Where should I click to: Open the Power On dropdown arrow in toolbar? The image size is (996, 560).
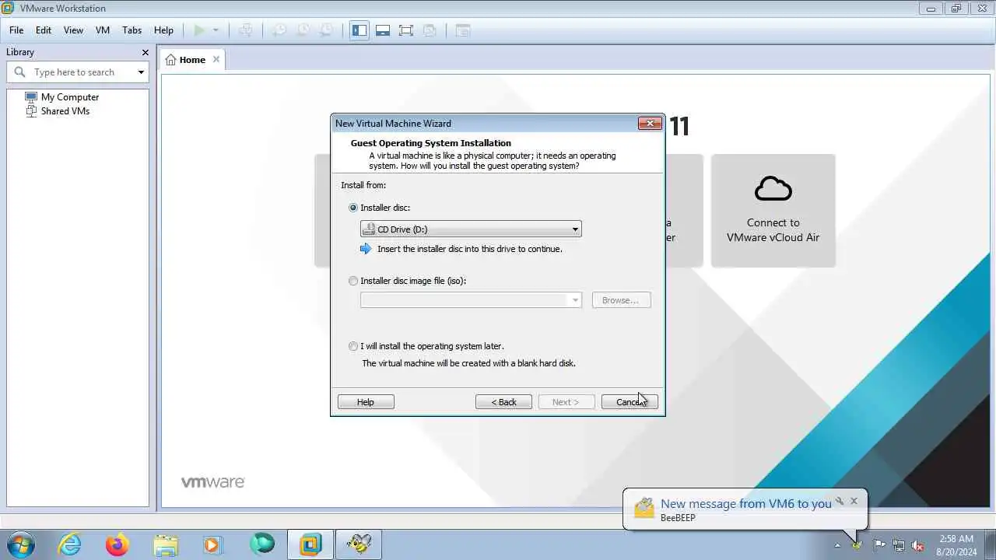(216, 30)
